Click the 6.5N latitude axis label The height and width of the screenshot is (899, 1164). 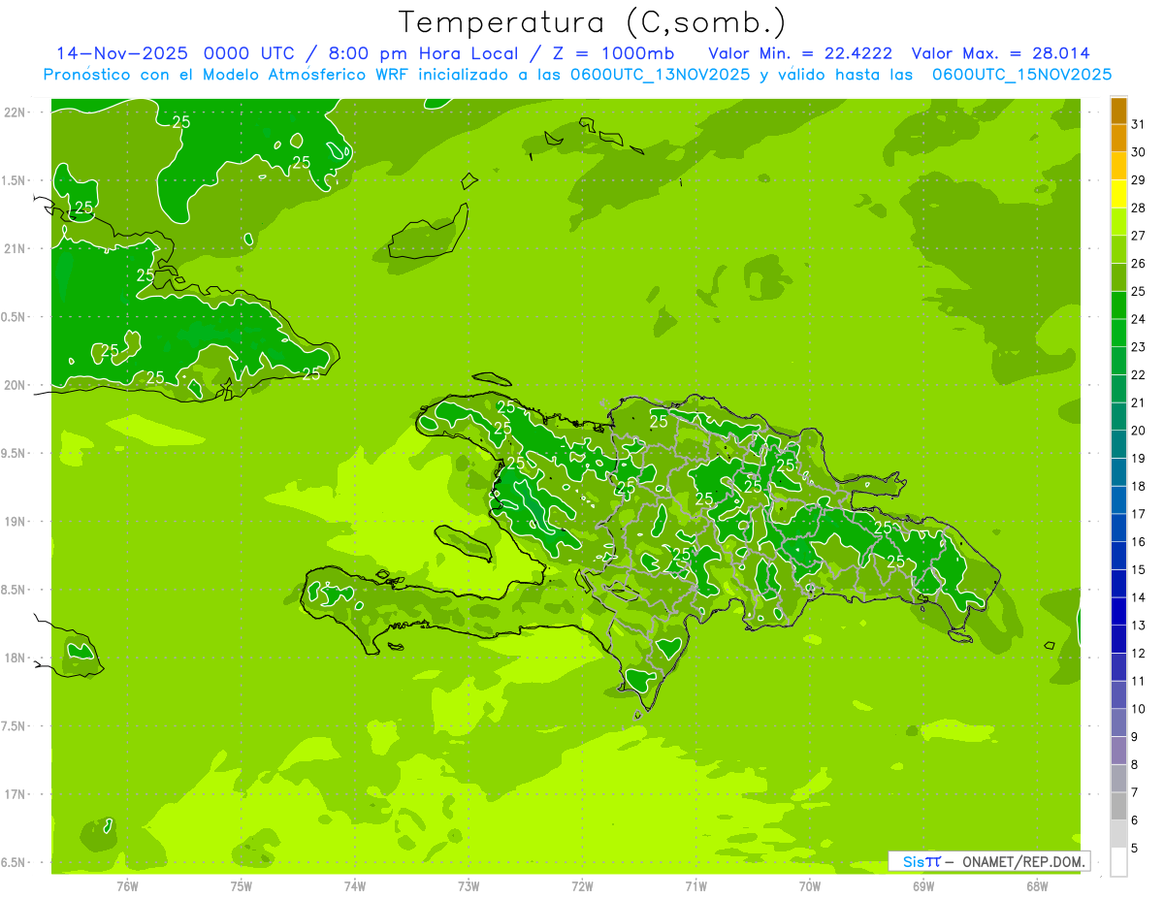(14, 862)
